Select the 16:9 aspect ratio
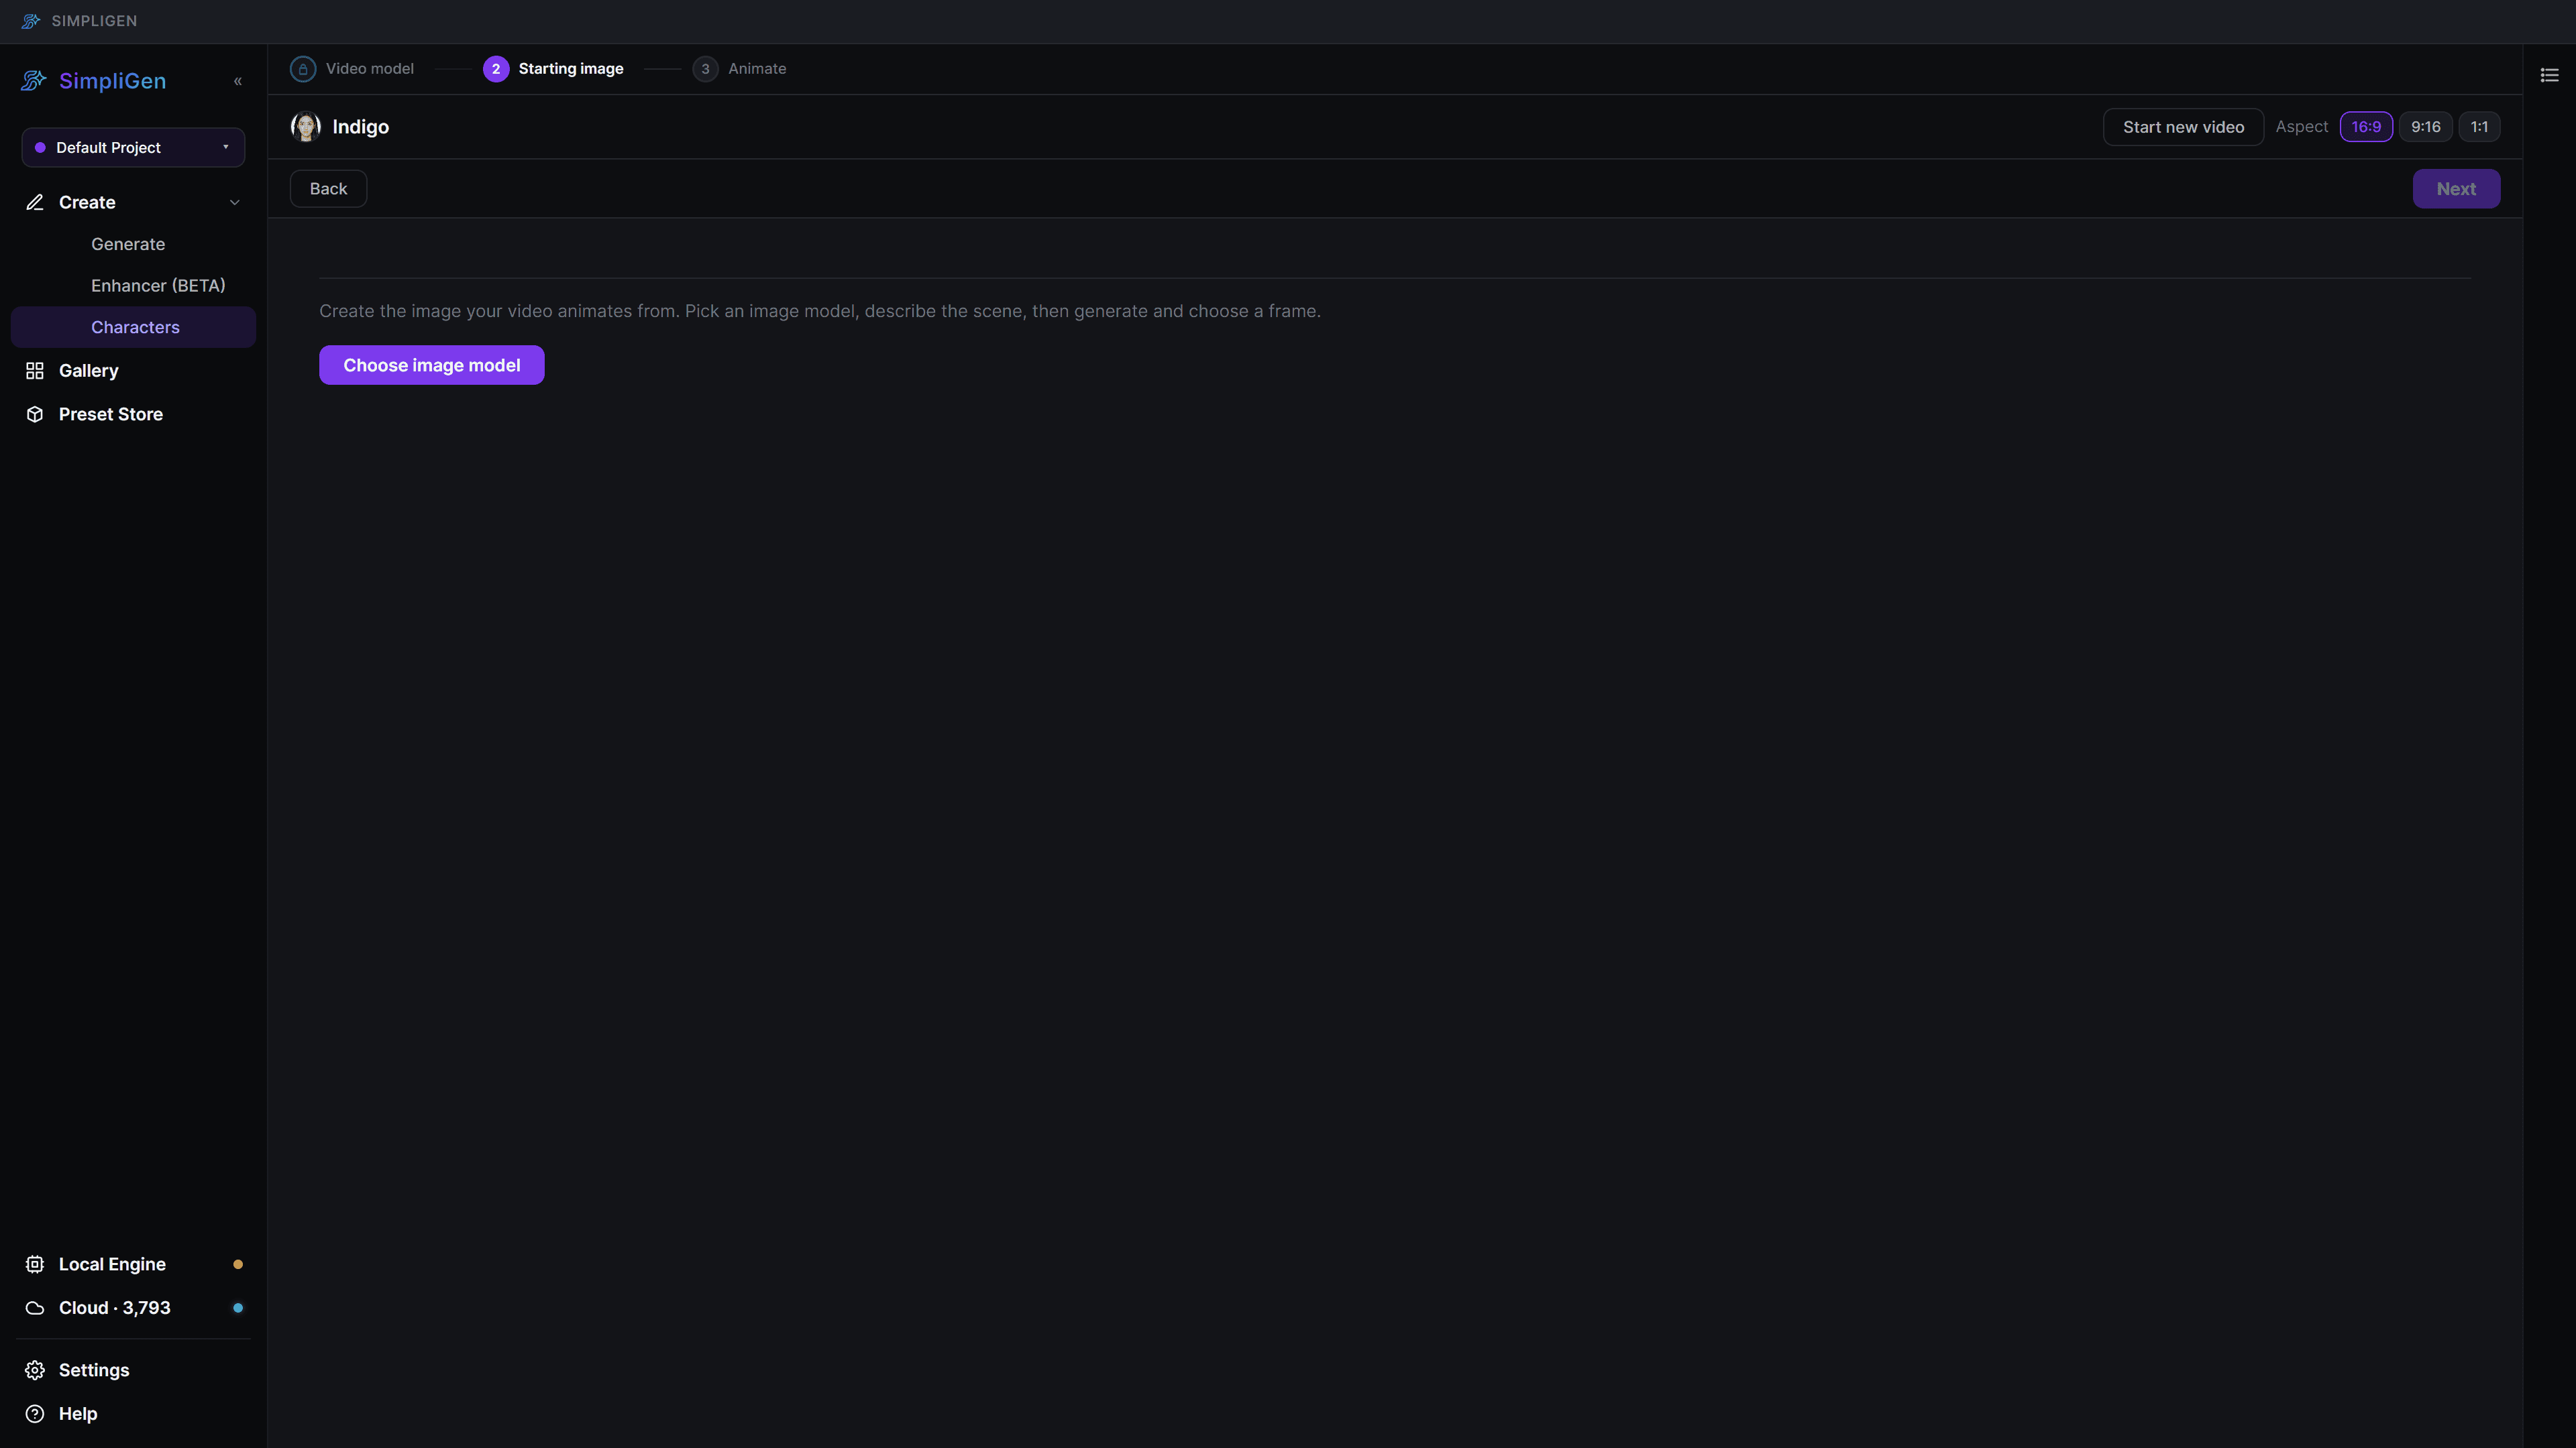This screenshot has width=2576, height=1448. (x=2366, y=127)
